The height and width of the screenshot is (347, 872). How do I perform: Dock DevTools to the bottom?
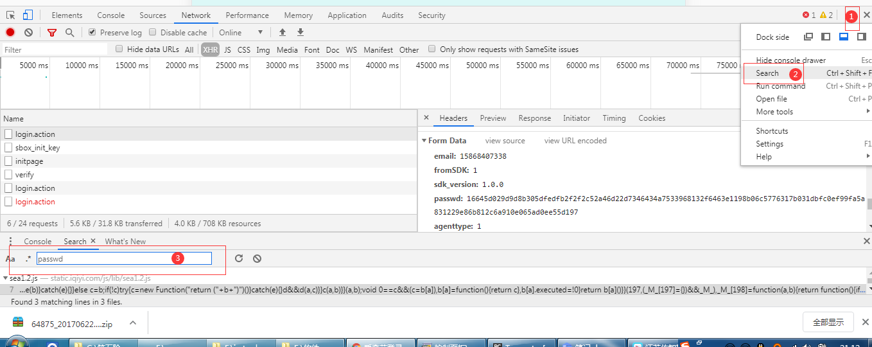coord(844,37)
